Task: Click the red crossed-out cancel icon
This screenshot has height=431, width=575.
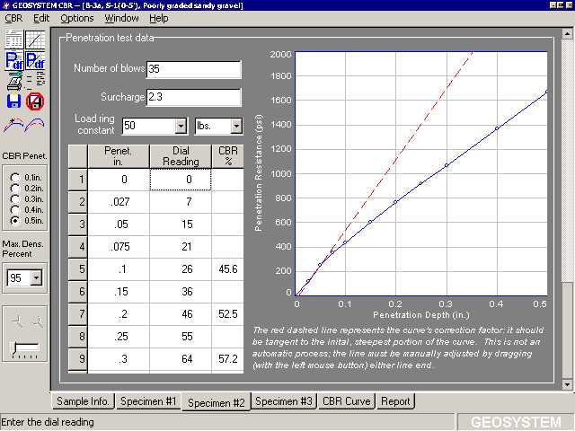Action: [x=36, y=101]
